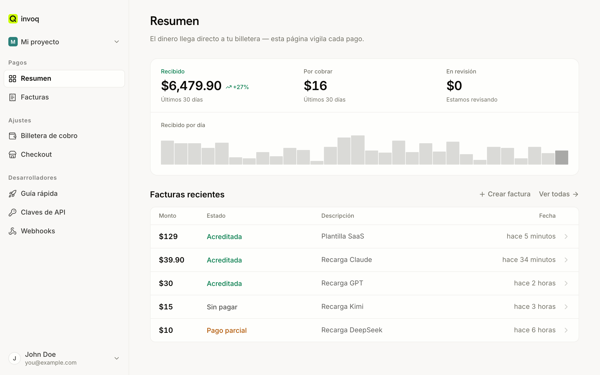Click the Checkout storefront icon
Image resolution: width=600 pixels, height=375 pixels.
coord(12,154)
